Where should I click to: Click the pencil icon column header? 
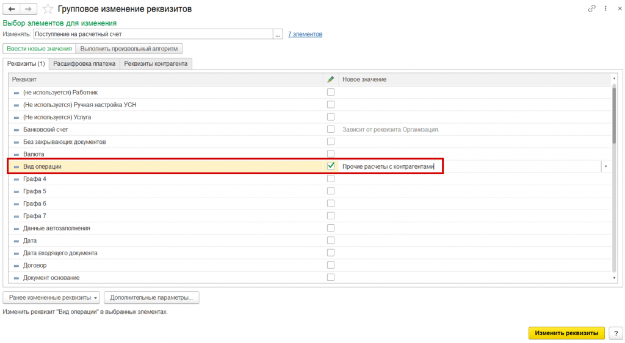click(331, 79)
